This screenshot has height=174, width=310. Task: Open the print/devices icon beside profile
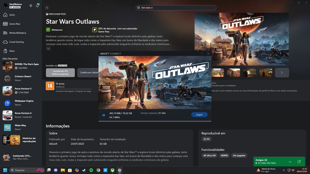pyautogui.click(x=31, y=6)
